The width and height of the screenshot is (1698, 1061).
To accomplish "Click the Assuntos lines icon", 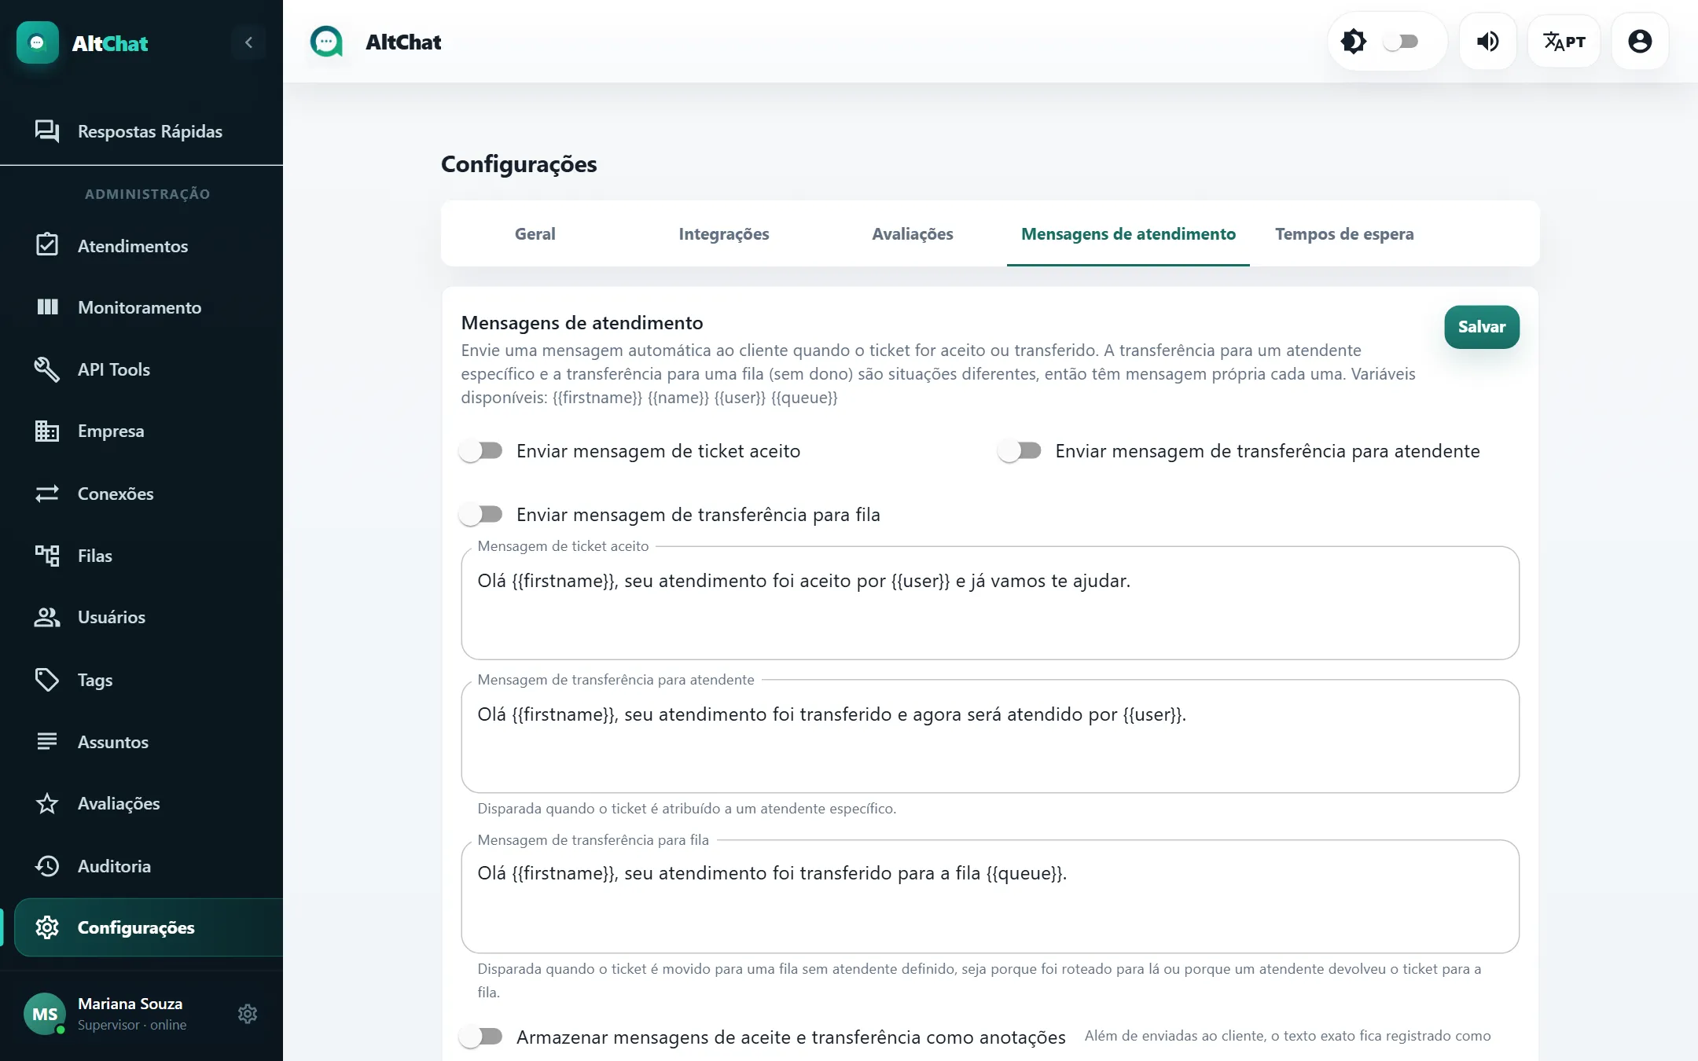I will coord(47,741).
